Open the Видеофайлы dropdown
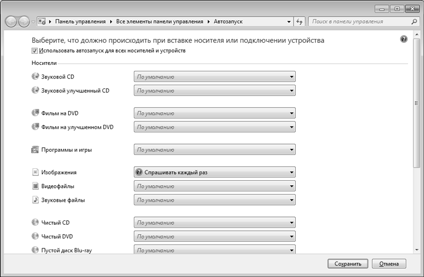Image resolution: width=424 pixels, height=277 pixels. click(214, 186)
